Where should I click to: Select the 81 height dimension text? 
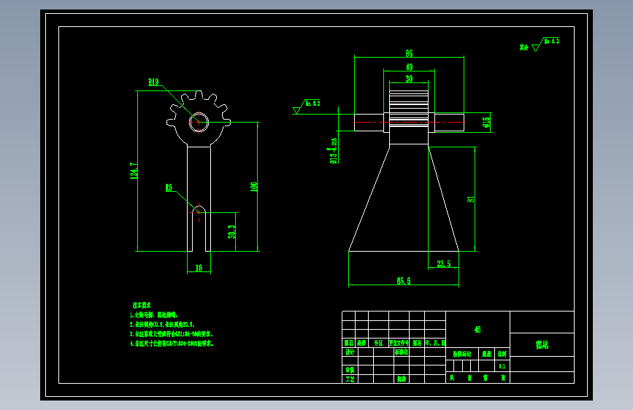tap(471, 199)
